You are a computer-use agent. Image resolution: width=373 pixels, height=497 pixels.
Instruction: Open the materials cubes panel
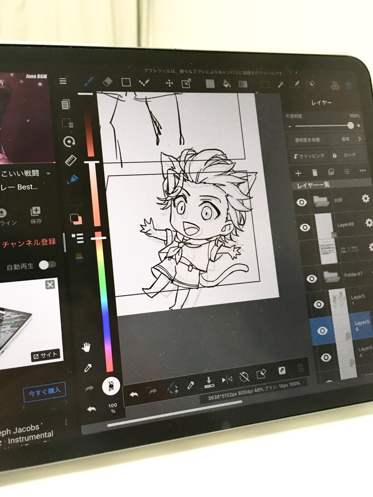coord(335,85)
